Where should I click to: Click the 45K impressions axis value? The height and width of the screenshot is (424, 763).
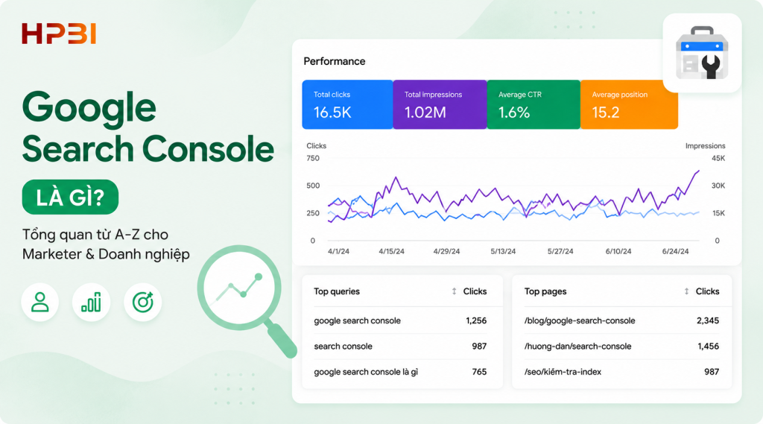point(718,158)
